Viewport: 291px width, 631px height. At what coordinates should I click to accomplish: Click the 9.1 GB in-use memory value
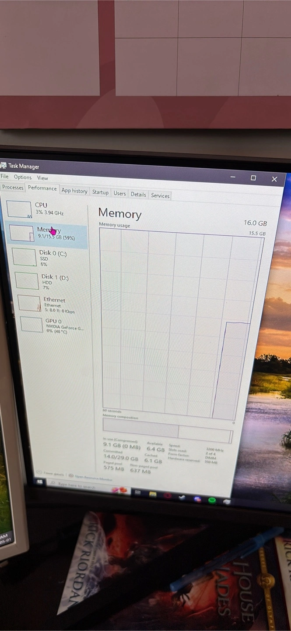coord(122,447)
